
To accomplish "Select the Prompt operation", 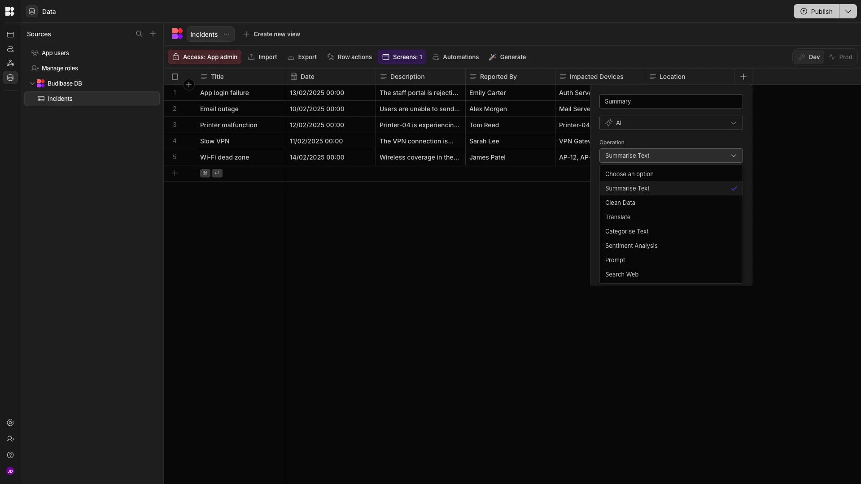I will pos(671,260).
